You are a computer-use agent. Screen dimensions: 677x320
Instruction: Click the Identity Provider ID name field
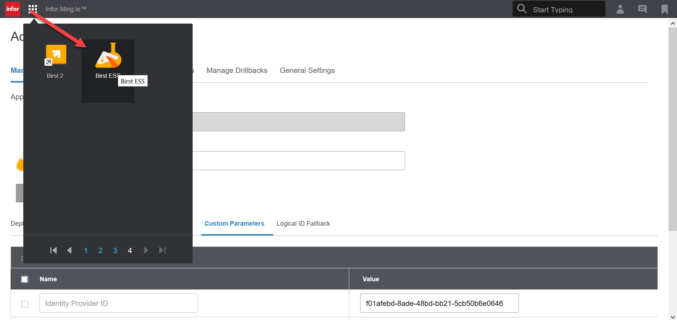119,303
